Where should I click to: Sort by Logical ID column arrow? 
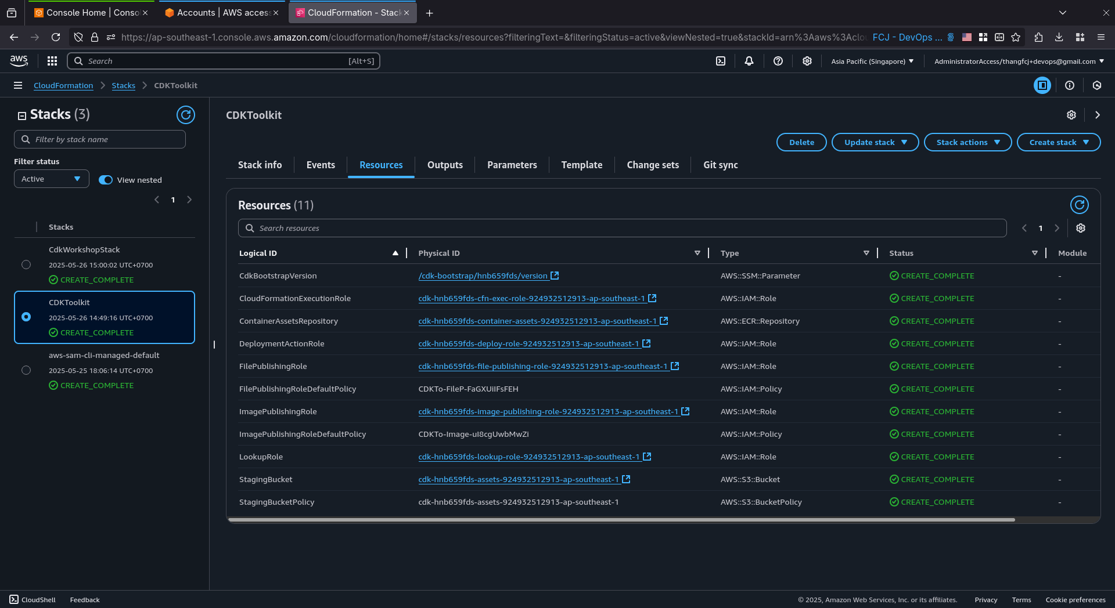pyautogui.click(x=395, y=253)
